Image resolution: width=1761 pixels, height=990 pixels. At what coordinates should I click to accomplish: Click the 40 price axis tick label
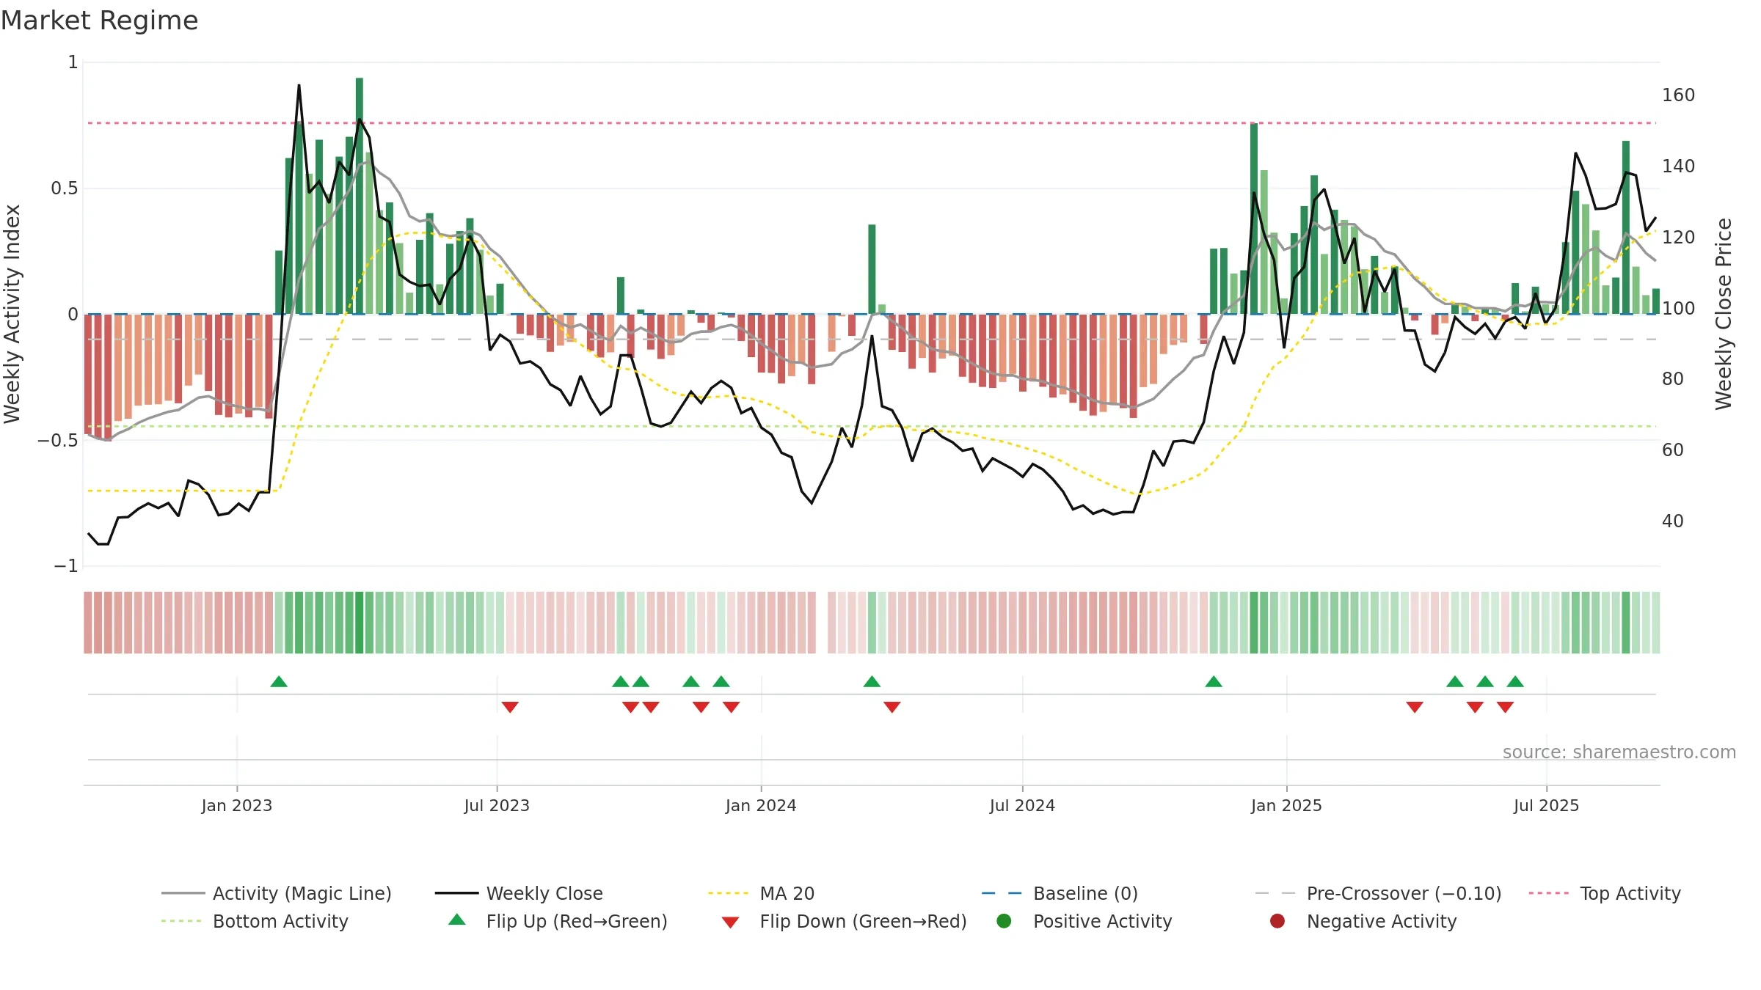1673,521
